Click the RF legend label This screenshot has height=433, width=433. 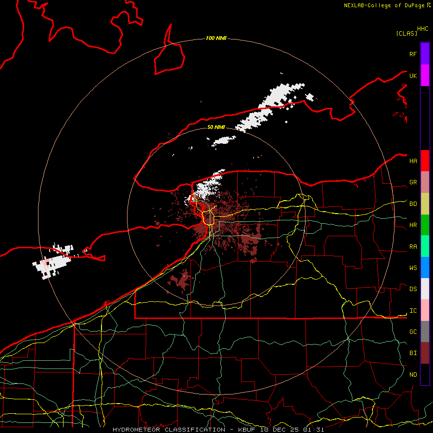(413, 54)
